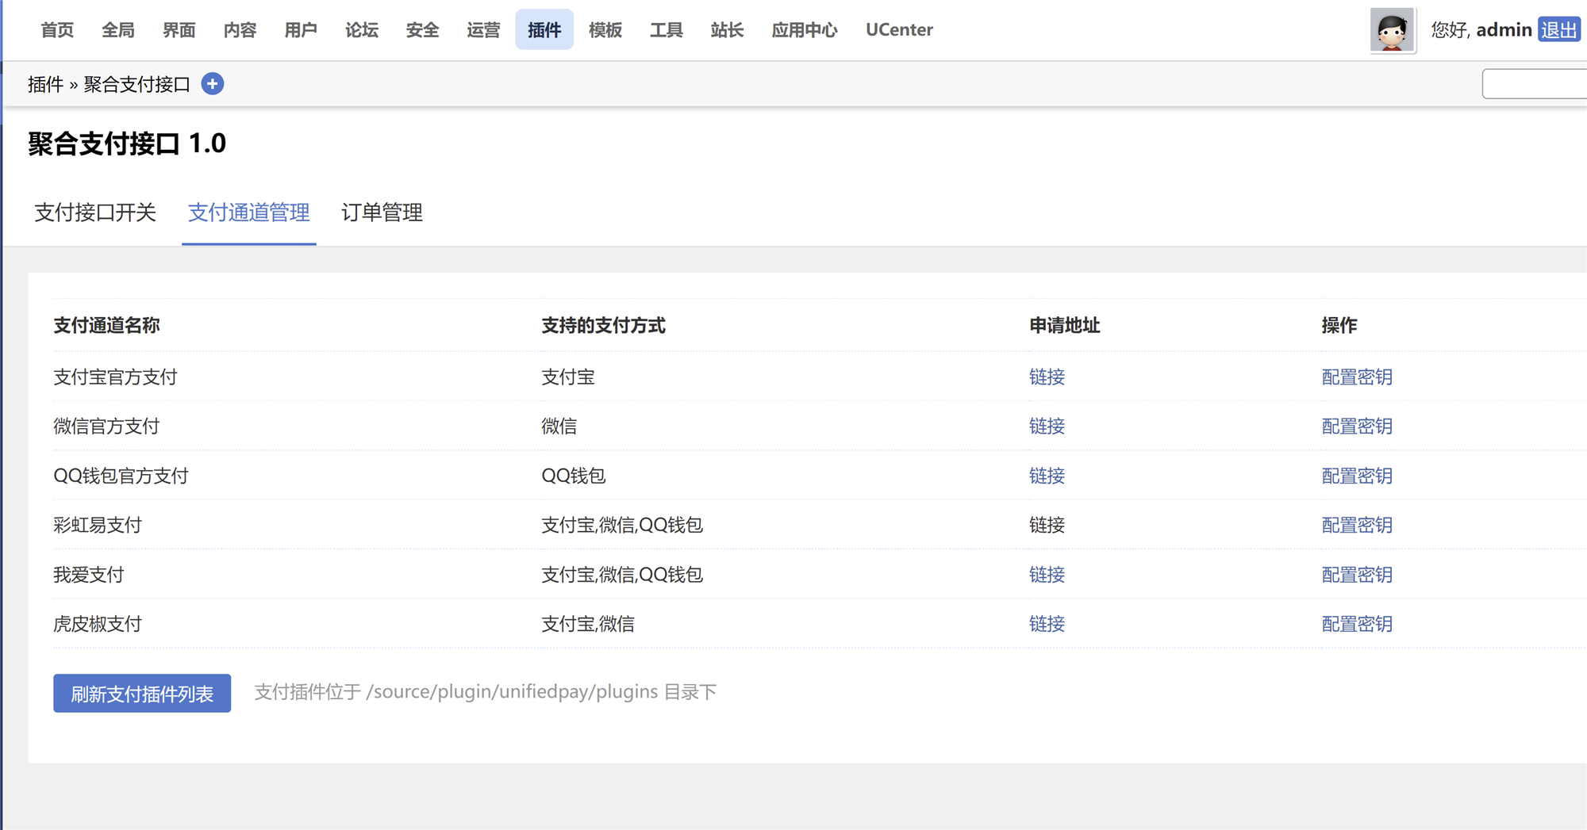Navigate to 应用中心 in the navigation bar
This screenshot has height=830, width=1587.
[804, 30]
